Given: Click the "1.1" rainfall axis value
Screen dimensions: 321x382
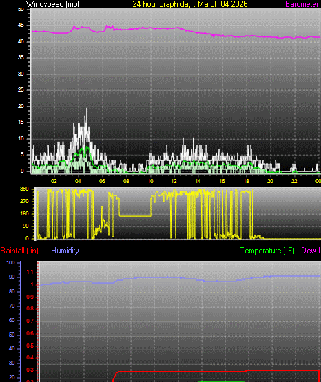Looking at the screenshot, I should [x=30, y=272].
